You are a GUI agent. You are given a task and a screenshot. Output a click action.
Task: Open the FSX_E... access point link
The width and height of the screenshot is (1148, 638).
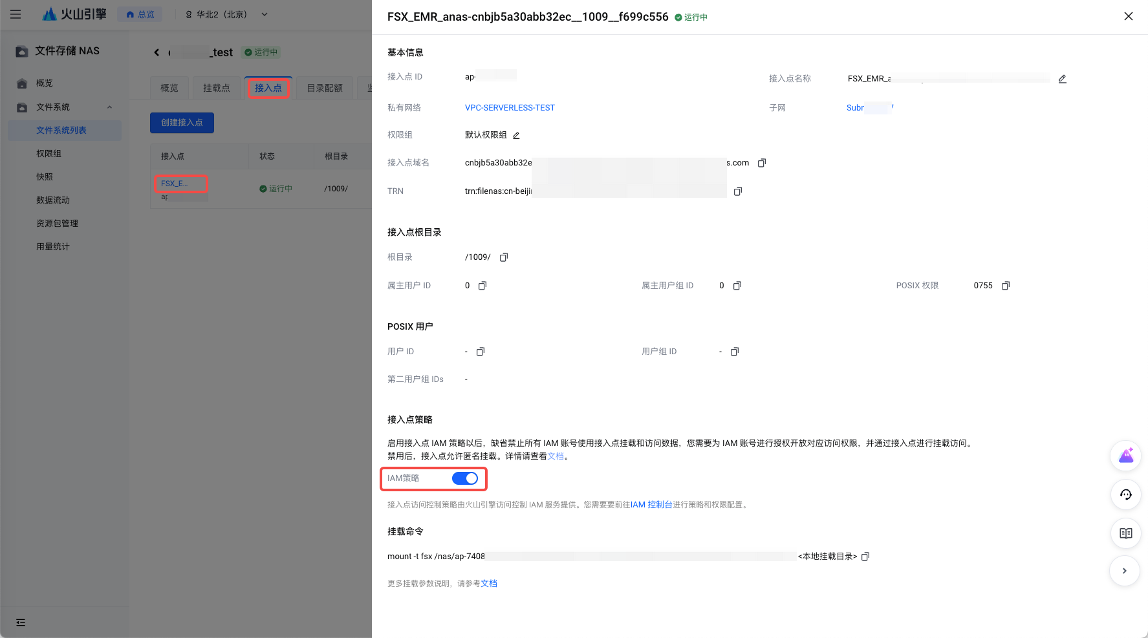[175, 184]
